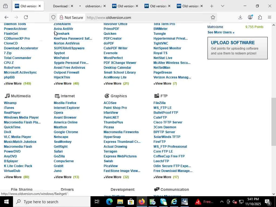The image size is (276, 207).
Task: Close the Download tab
Action: pos(72,6)
